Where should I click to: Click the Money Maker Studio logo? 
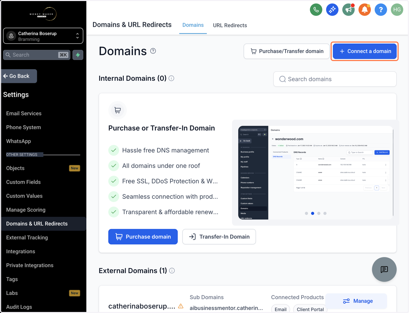coord(43,14)
